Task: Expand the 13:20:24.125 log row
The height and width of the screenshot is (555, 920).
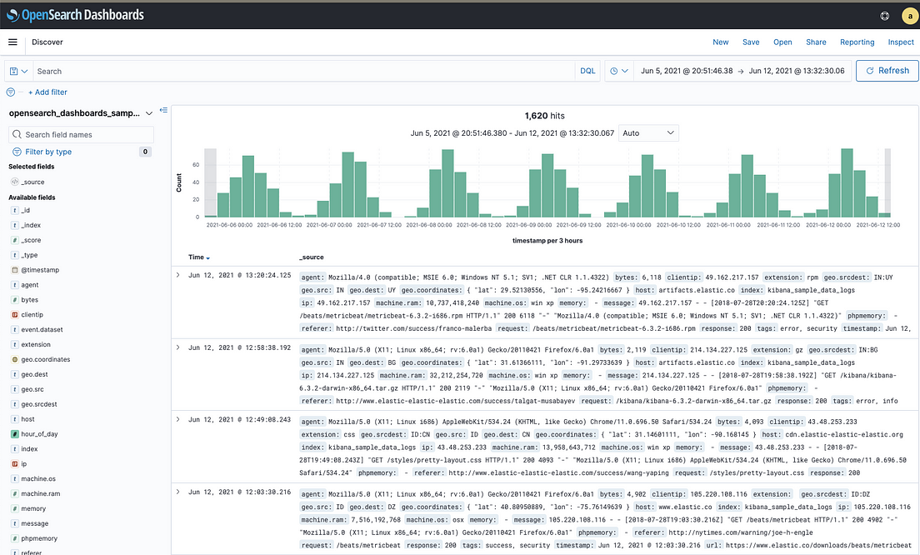Action: tap(177, 274)
